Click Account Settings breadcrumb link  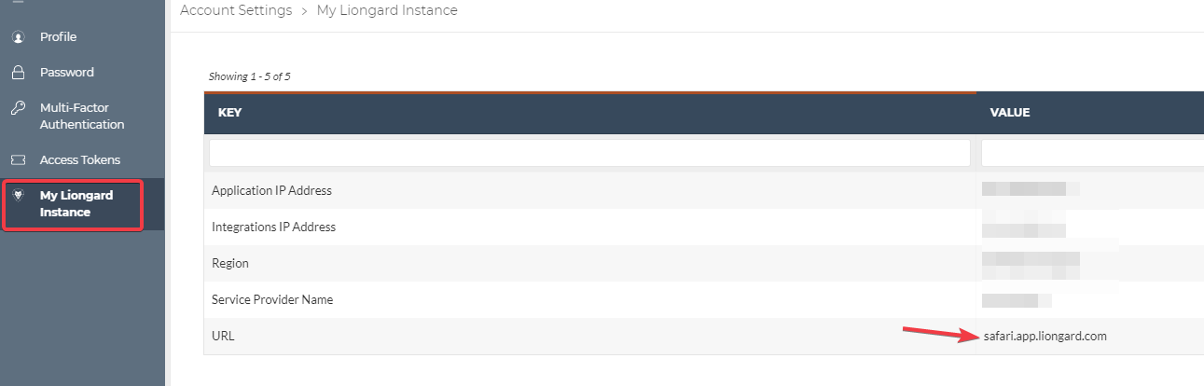click(x=236, y=11)
